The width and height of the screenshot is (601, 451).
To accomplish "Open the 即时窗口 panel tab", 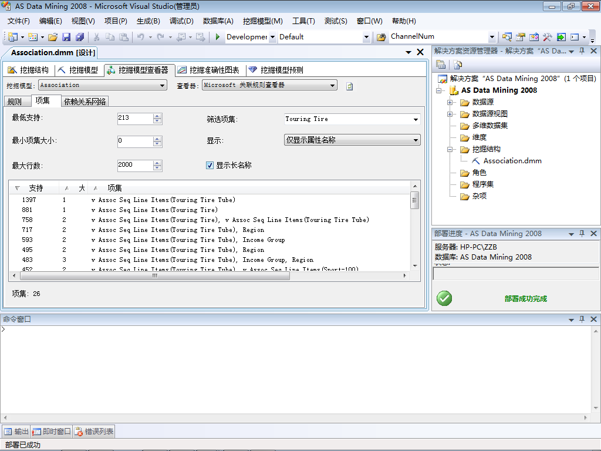I will (52, 432).
